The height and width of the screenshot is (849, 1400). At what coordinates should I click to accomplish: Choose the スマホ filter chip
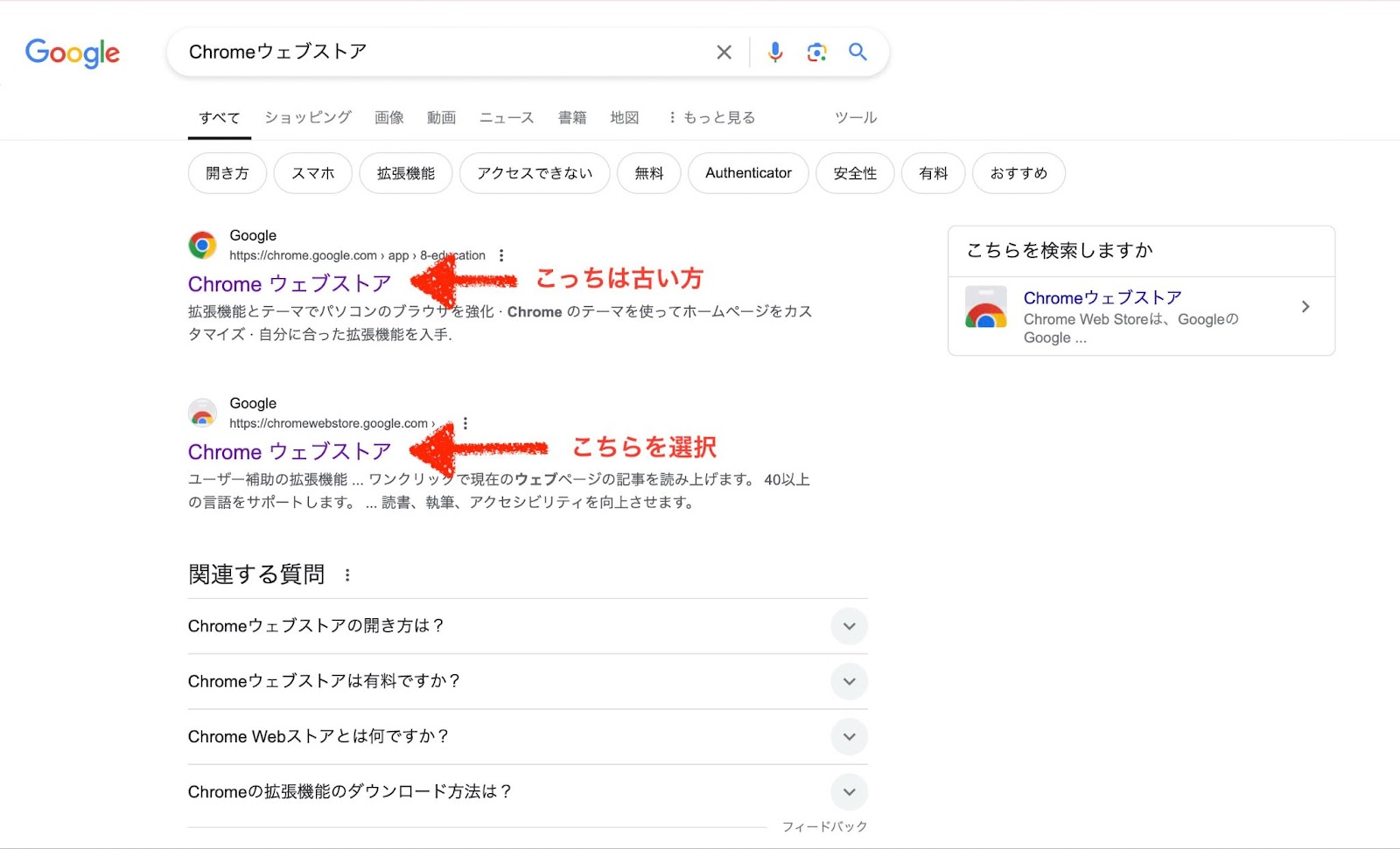313,173
